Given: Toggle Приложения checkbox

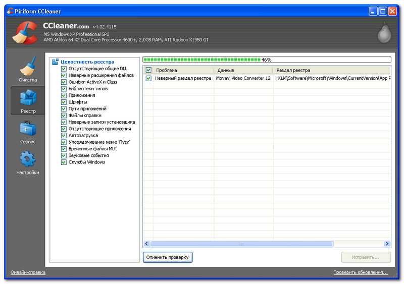Looking at the screenshot, I should coord(64,95).
